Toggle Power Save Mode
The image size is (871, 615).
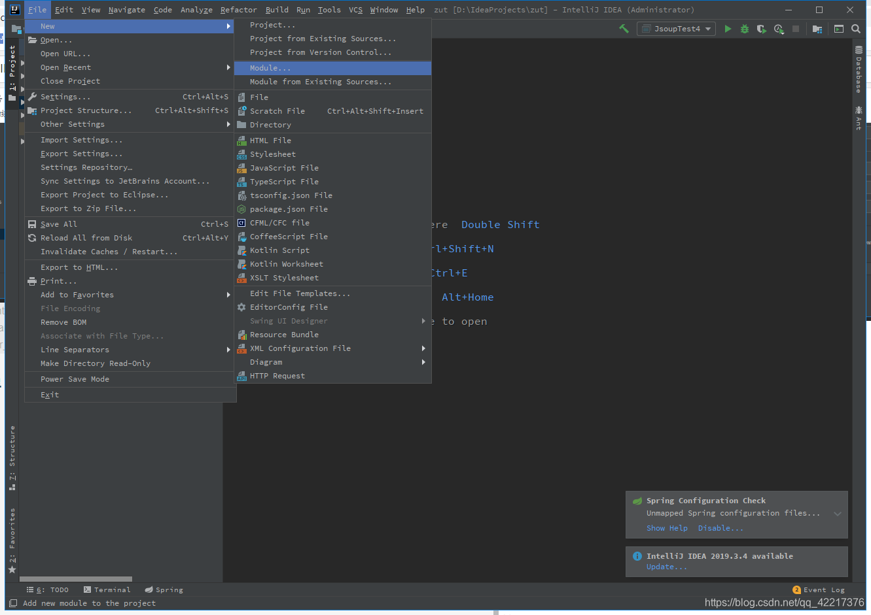(129, 379)
